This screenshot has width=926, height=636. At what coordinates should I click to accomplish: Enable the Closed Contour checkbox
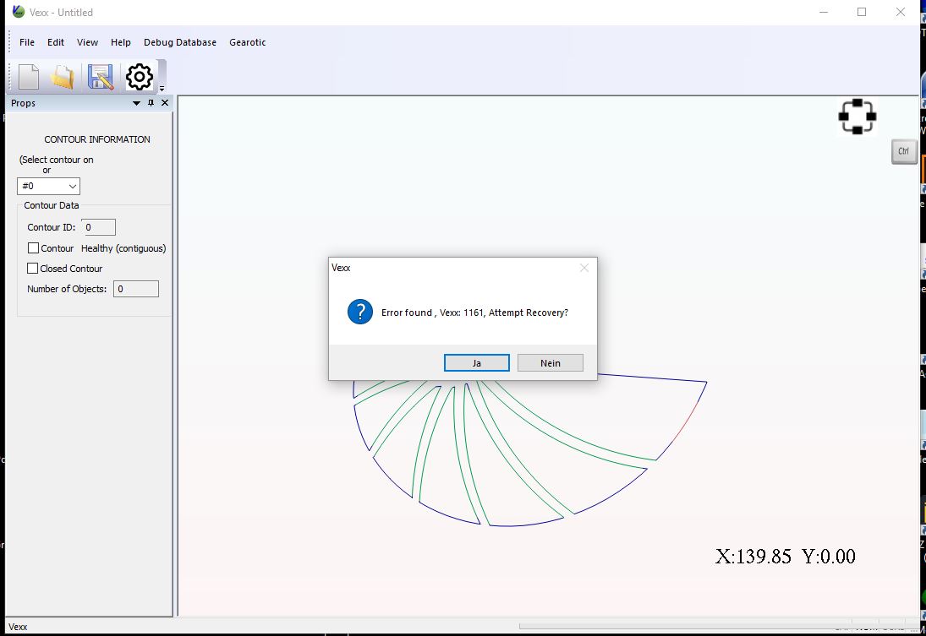pyautogui.click(x=34, y=269)
